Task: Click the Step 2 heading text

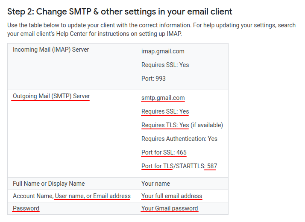Action: [120, 12]
